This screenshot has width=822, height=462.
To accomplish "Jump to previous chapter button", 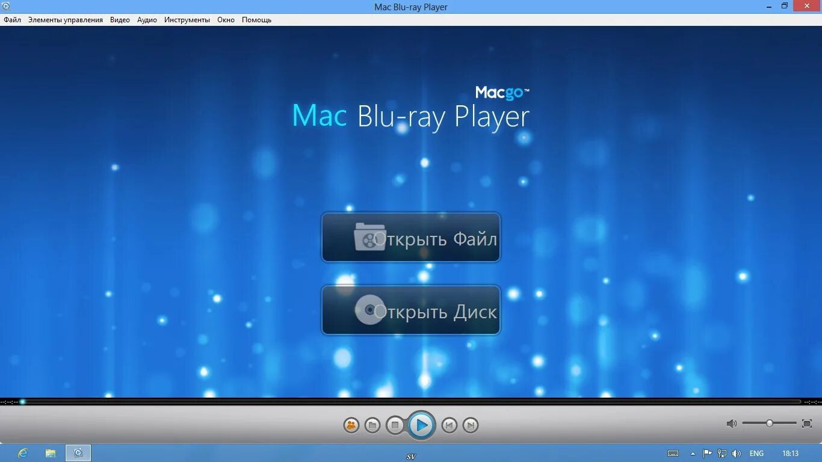I will tap(449, 425).
